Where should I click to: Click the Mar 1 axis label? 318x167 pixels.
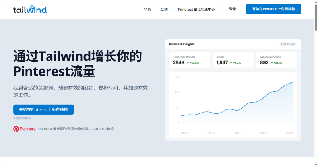coord(238,133)
